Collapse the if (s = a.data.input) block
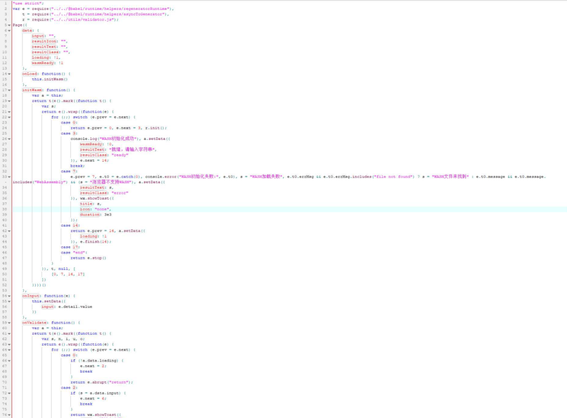567x418 pixels. [9, 393]
